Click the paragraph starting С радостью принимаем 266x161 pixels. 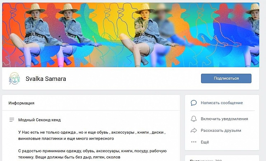(x=93, y=154)
